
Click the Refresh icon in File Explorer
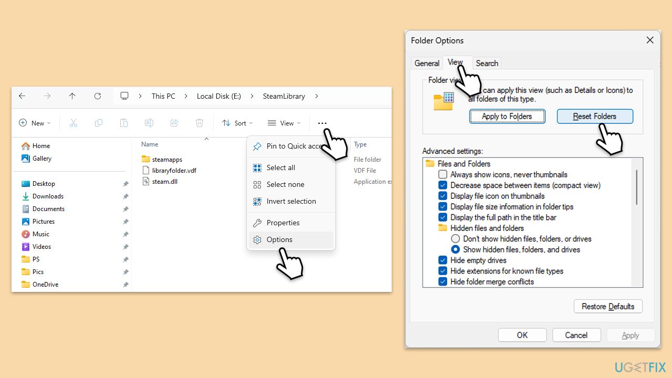click(x=98, y=96)
